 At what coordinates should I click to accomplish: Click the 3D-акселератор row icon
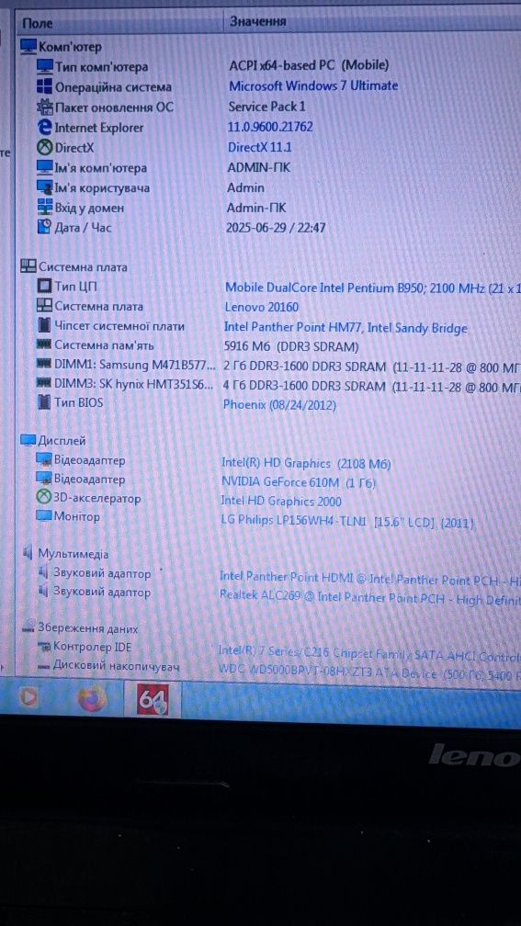pos(44,498)
